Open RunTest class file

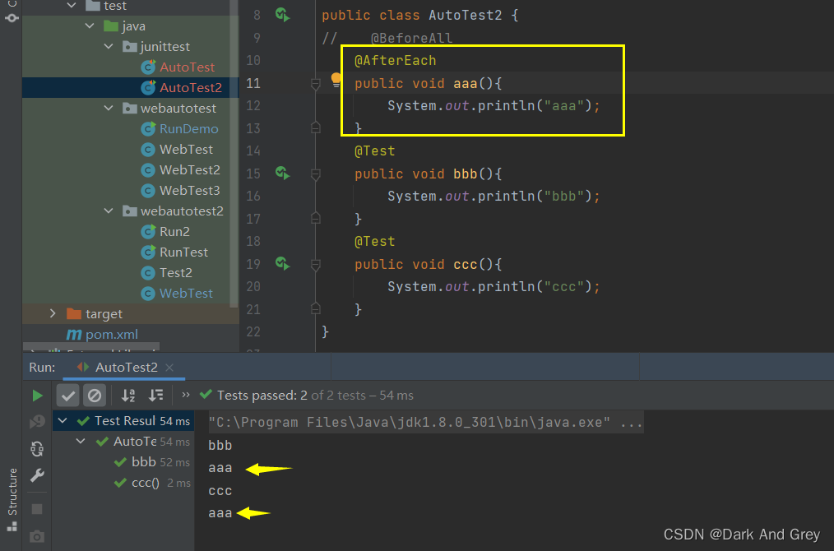[x=183, y=252]
